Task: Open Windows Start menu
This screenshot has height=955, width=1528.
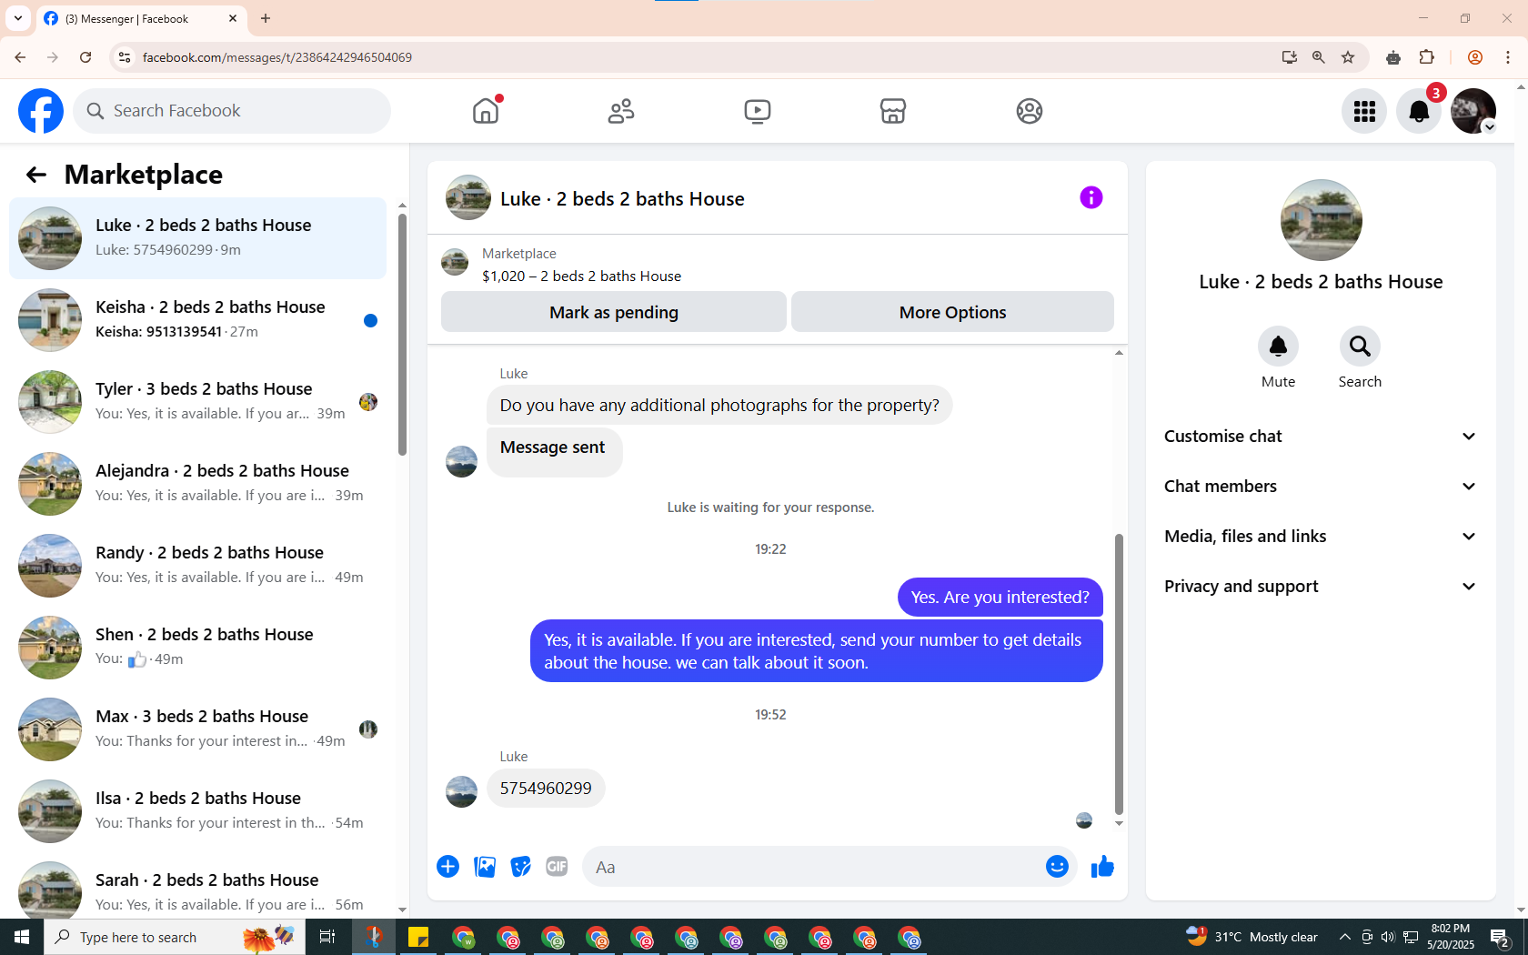Action: [x=22, y=937]
